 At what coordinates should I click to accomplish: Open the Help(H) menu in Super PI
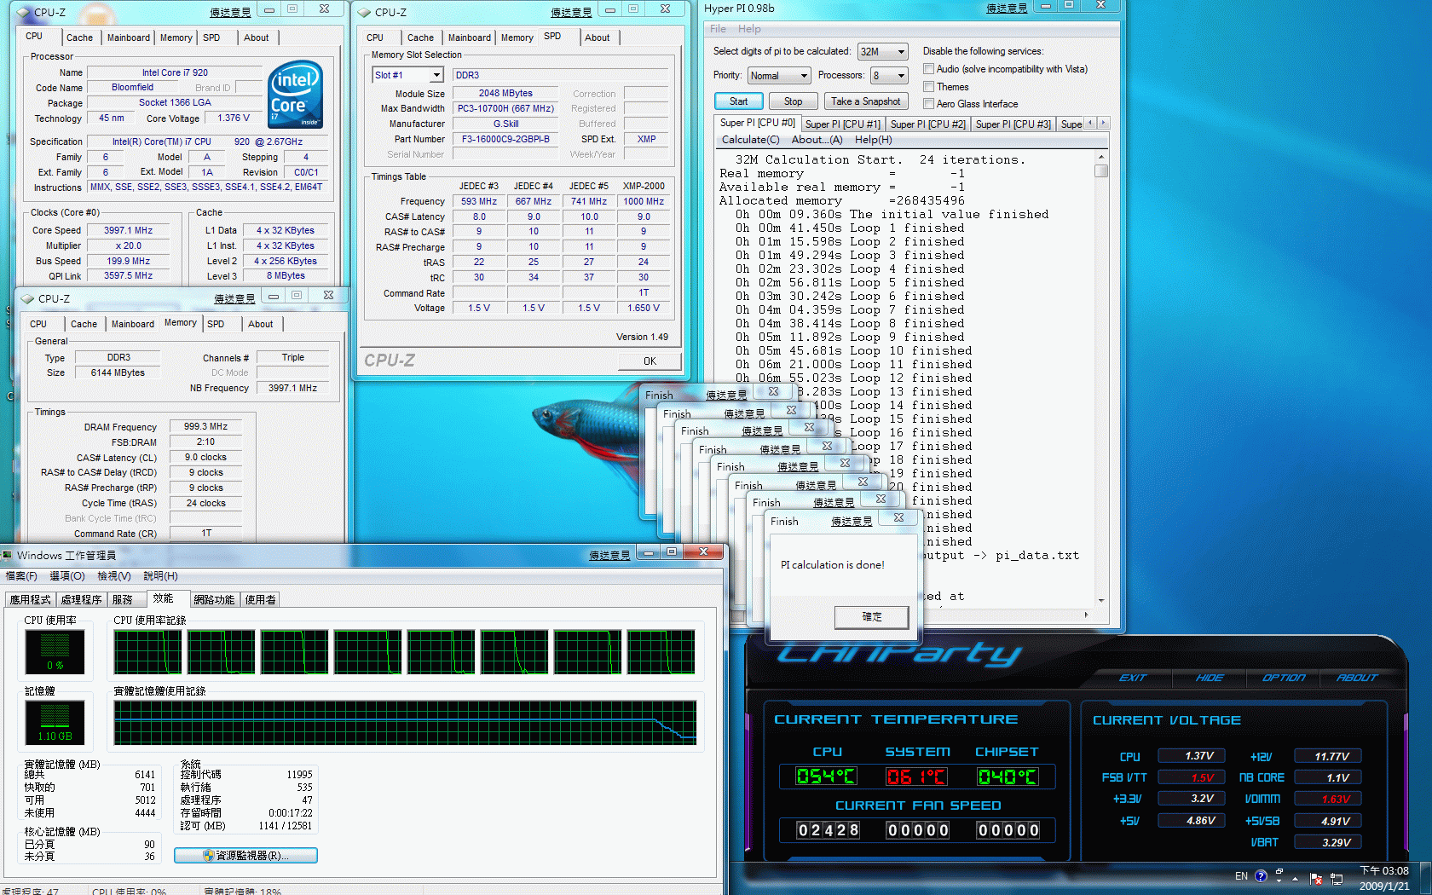coord(874,140)
